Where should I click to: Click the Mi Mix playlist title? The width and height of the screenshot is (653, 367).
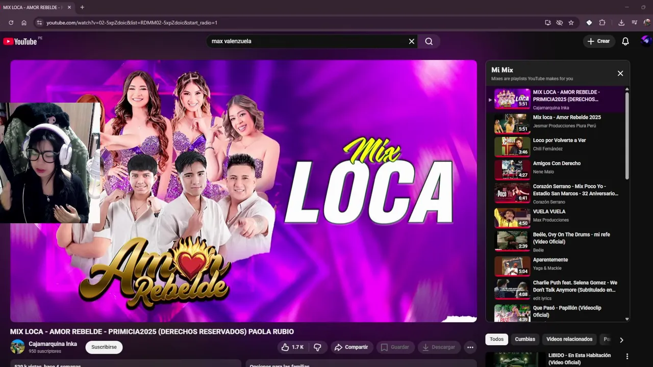502,70
